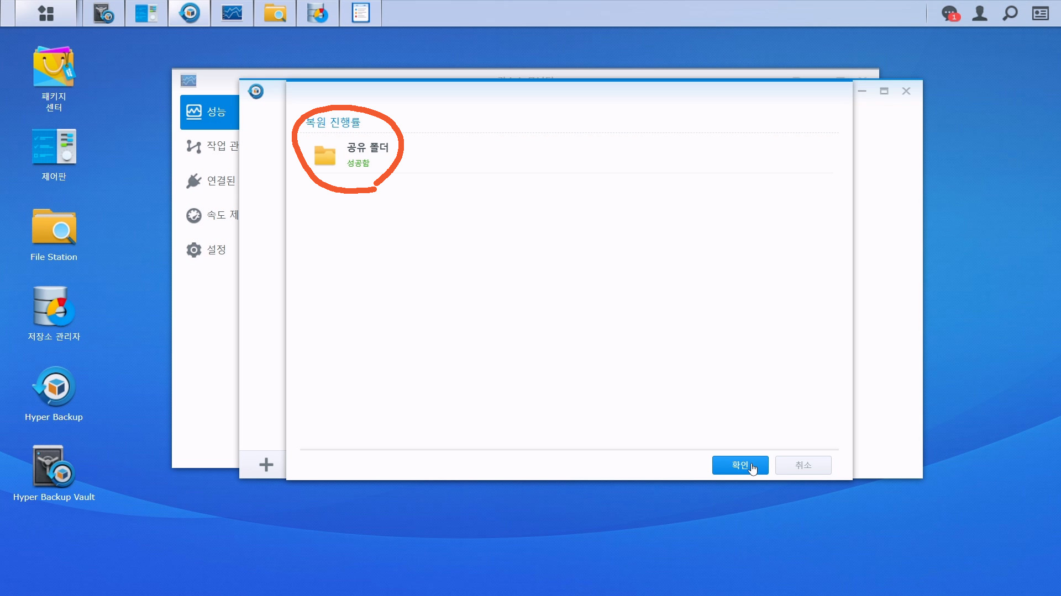Click the search magnifier icon
This screenshot has width=1061, height=596.
tap(1010, 13)
